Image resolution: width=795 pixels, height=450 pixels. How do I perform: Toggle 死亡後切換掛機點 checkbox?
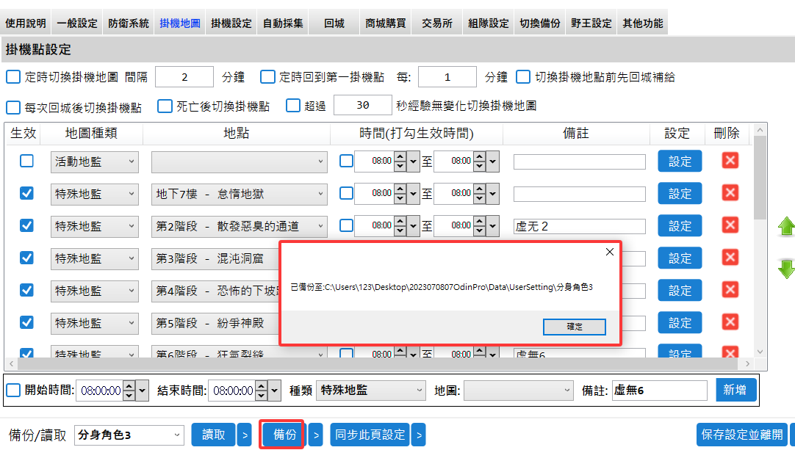(x=165, y=106)
